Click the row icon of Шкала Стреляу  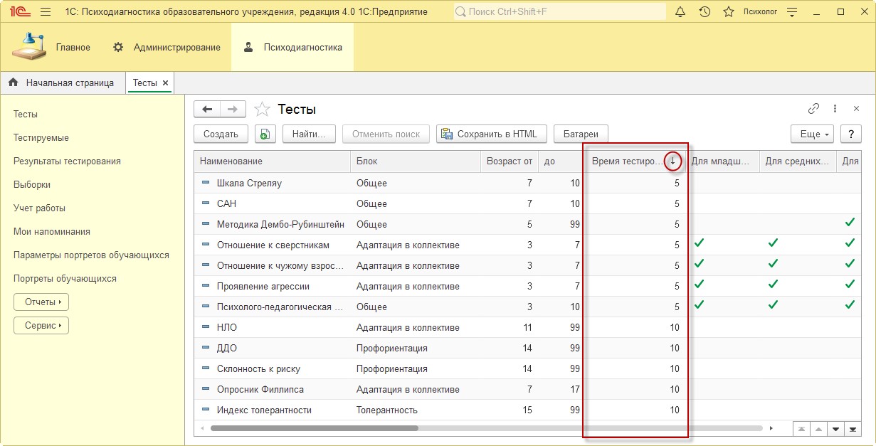pos(206,183)
